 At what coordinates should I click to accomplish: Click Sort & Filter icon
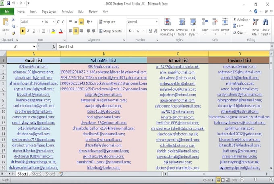(x=255, y=22)
